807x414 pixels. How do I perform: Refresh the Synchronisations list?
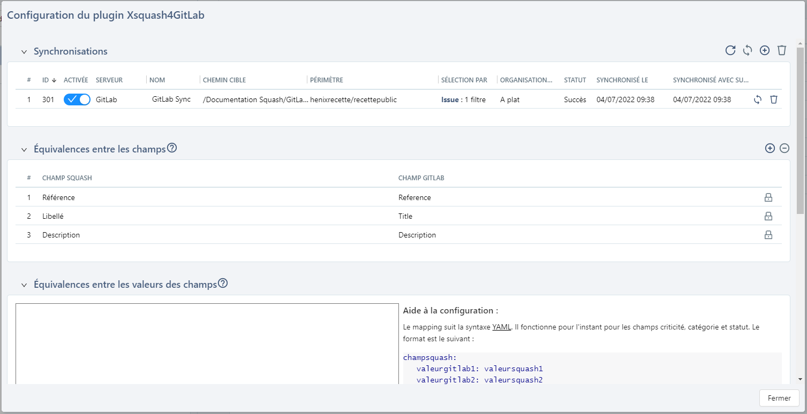730,50
